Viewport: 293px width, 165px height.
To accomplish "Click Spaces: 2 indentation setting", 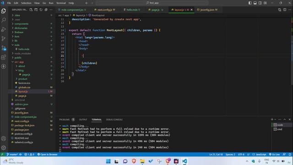I will [x=230, y=154].
